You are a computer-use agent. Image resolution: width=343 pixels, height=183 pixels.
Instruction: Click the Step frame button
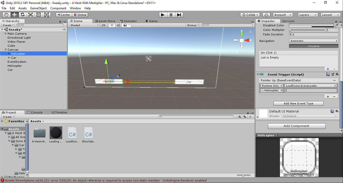[x=179, y=15]
